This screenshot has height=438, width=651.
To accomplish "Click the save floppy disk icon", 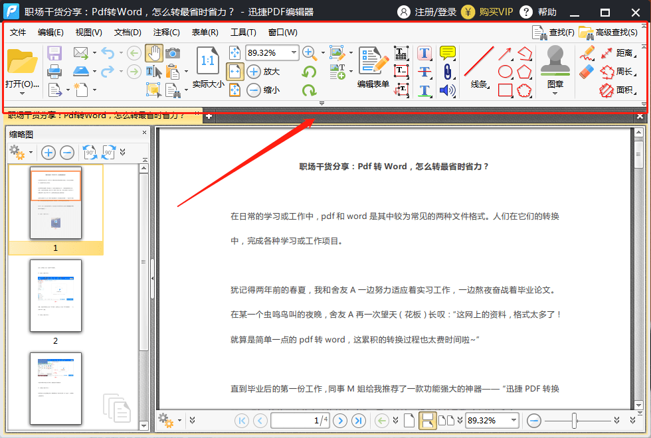I will tap(54, 53).
